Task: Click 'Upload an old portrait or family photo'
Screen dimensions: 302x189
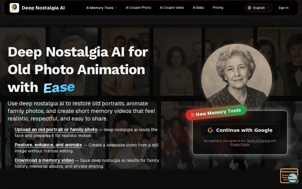Action: 56,130
